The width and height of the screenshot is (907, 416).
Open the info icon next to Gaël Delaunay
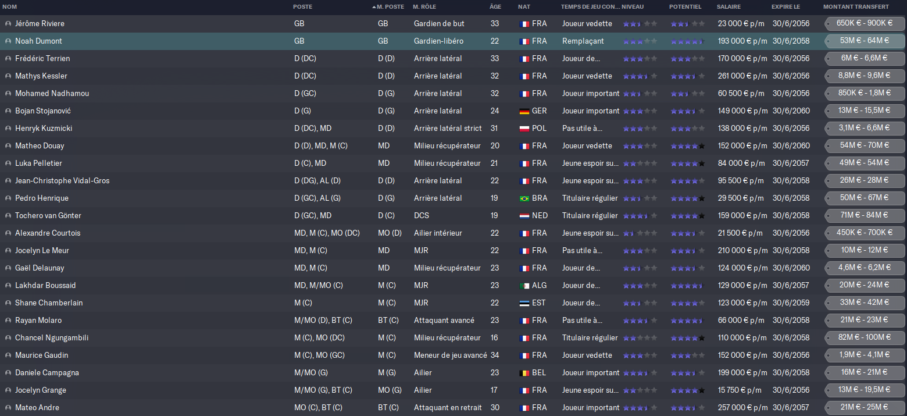[x=8, y=268]
